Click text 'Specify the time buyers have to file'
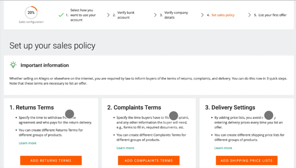 143,118
